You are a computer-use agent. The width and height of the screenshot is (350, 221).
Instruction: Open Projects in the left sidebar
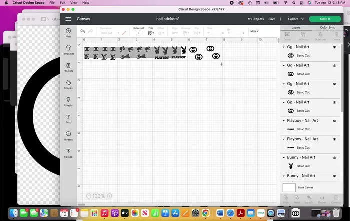click(68, 67)
